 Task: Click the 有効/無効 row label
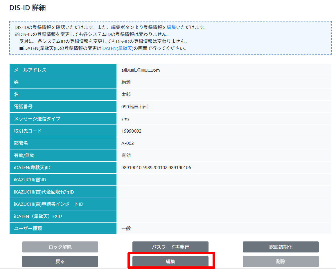pyautogui.click(x=24, y=156)
